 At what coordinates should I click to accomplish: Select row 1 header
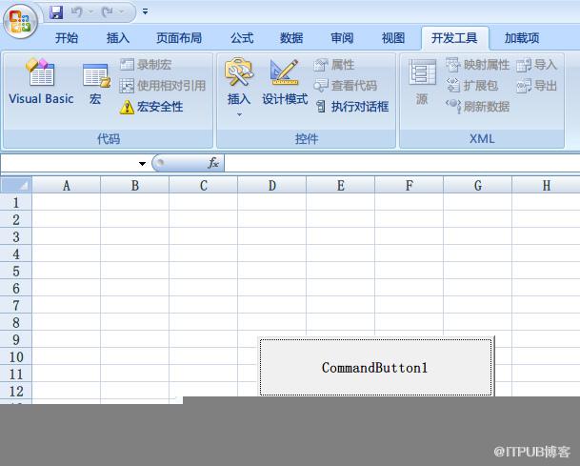point(16,202)
